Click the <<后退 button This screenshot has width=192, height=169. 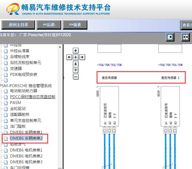pos(49,25)
